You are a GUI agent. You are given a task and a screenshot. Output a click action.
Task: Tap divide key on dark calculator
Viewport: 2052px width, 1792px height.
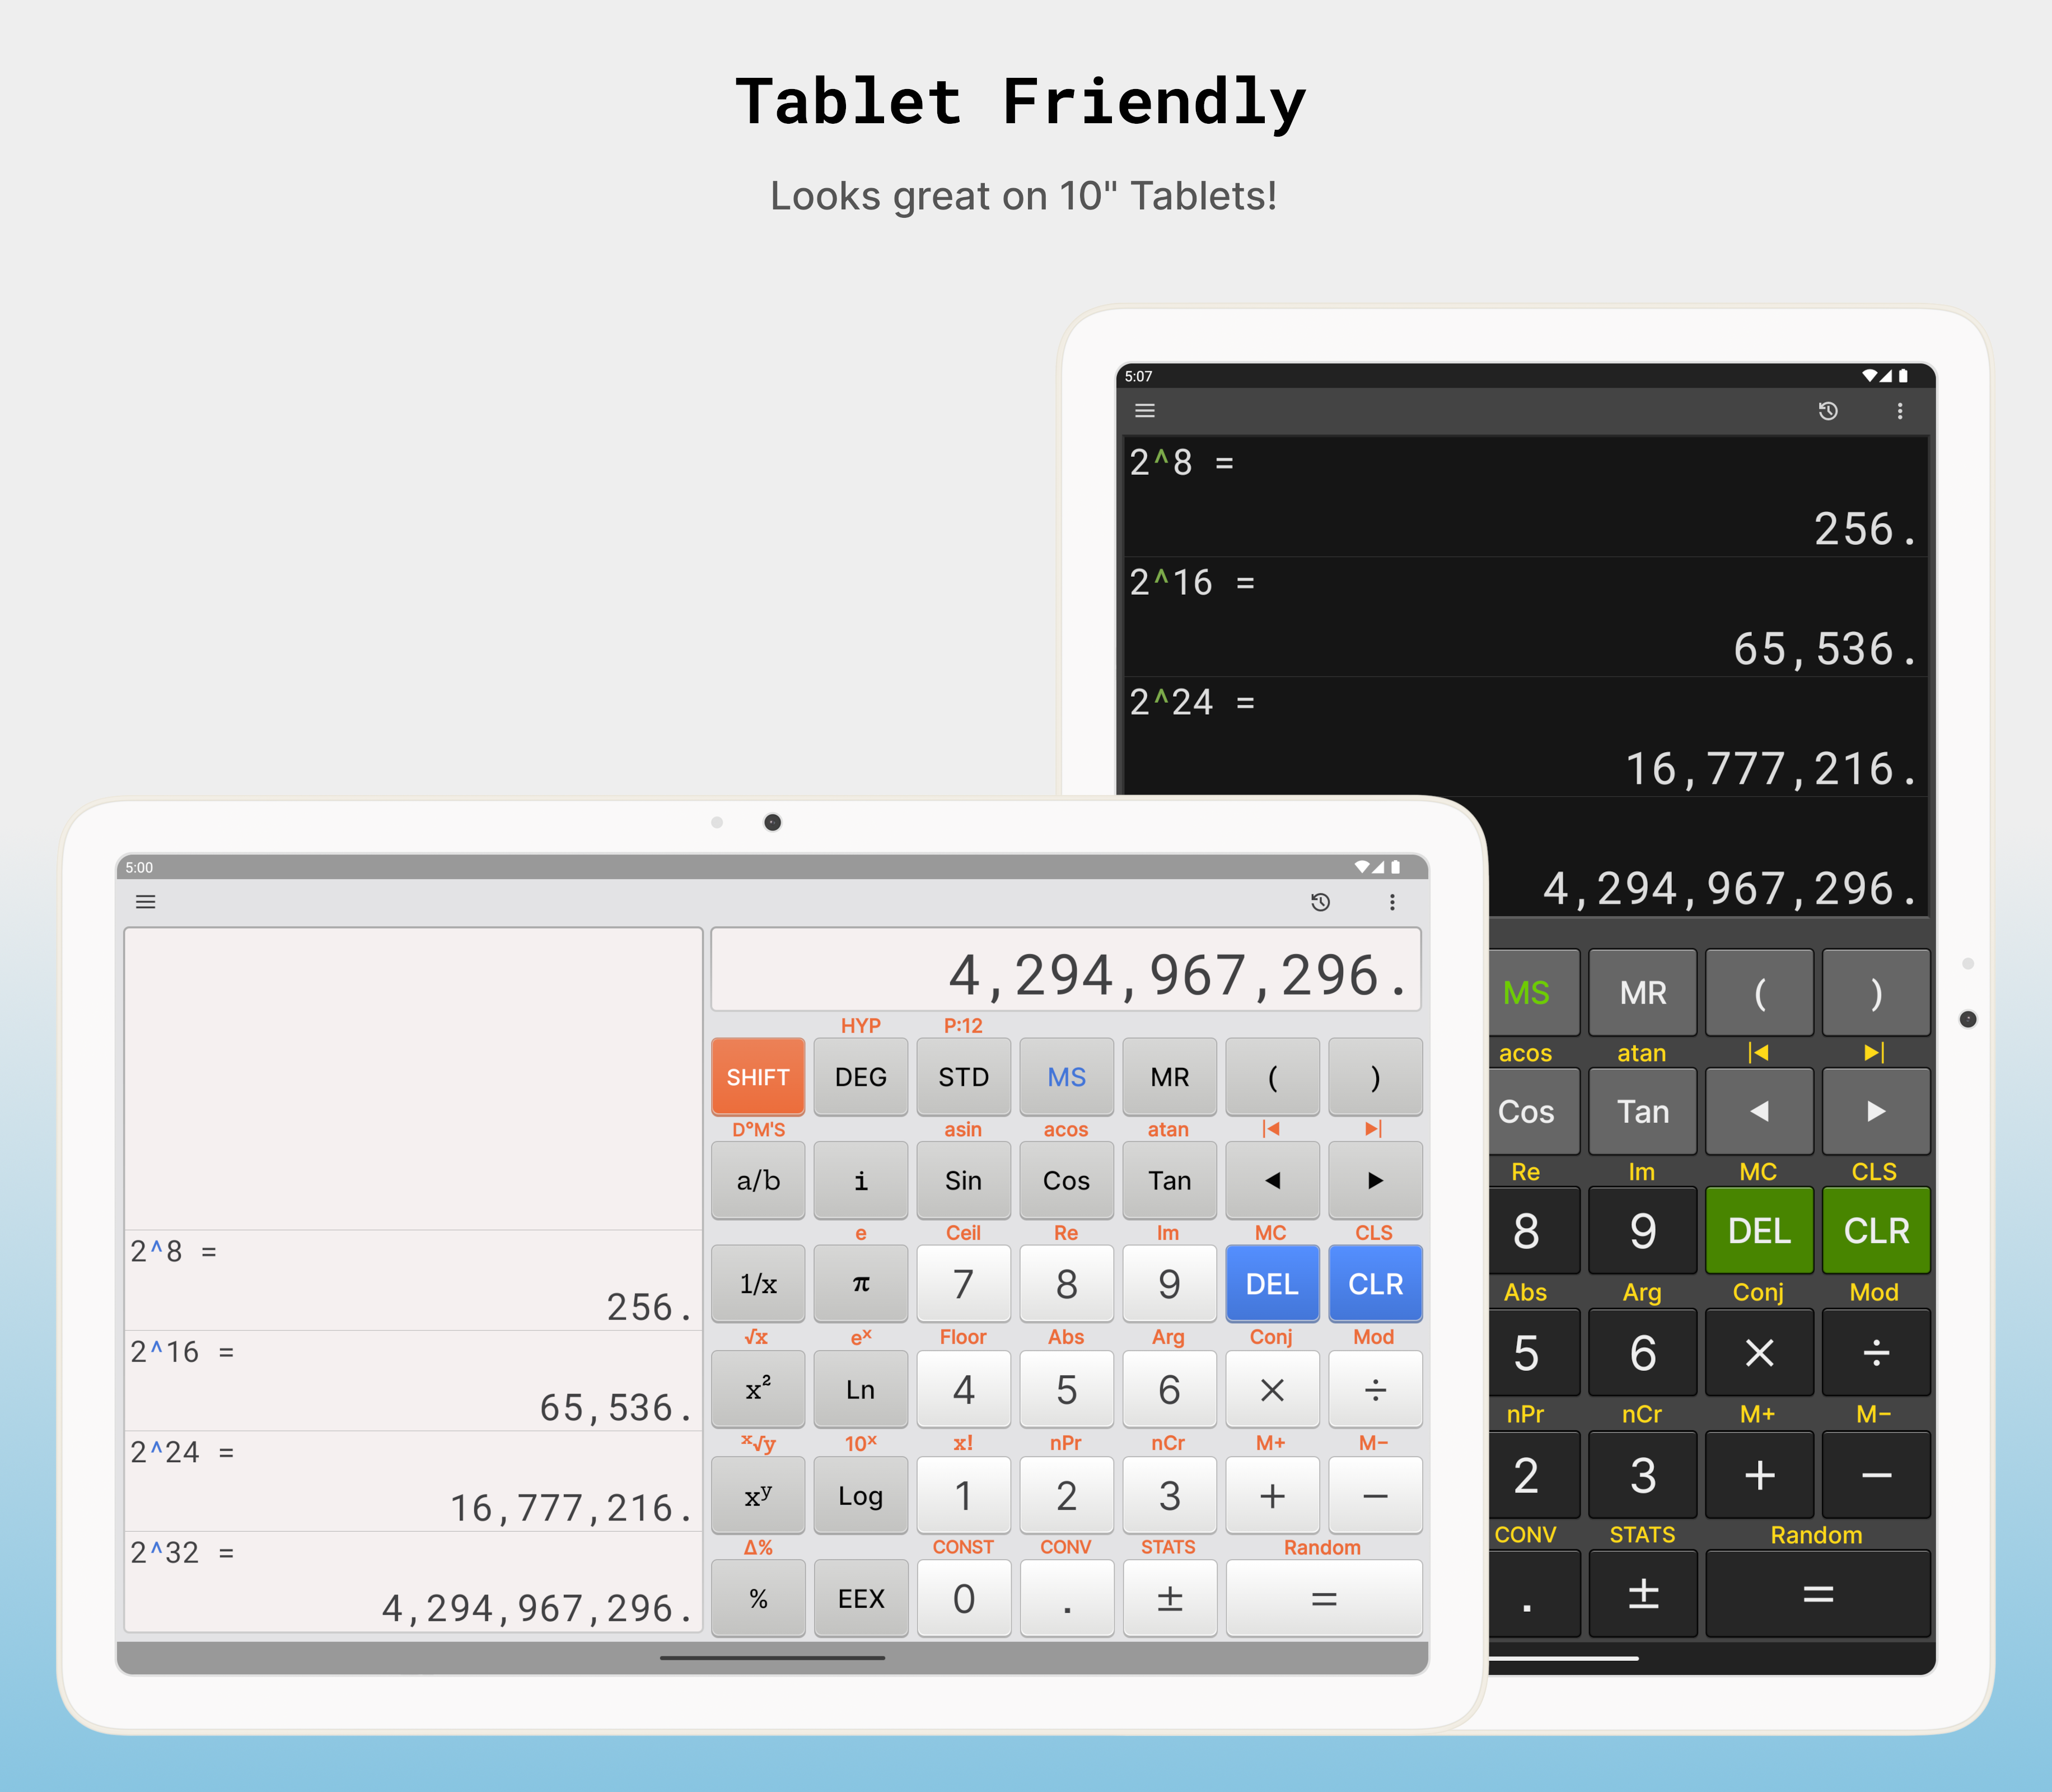pos(1876,1353)
